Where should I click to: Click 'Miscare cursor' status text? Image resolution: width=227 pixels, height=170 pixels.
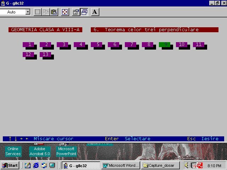(x=54, y=138)
